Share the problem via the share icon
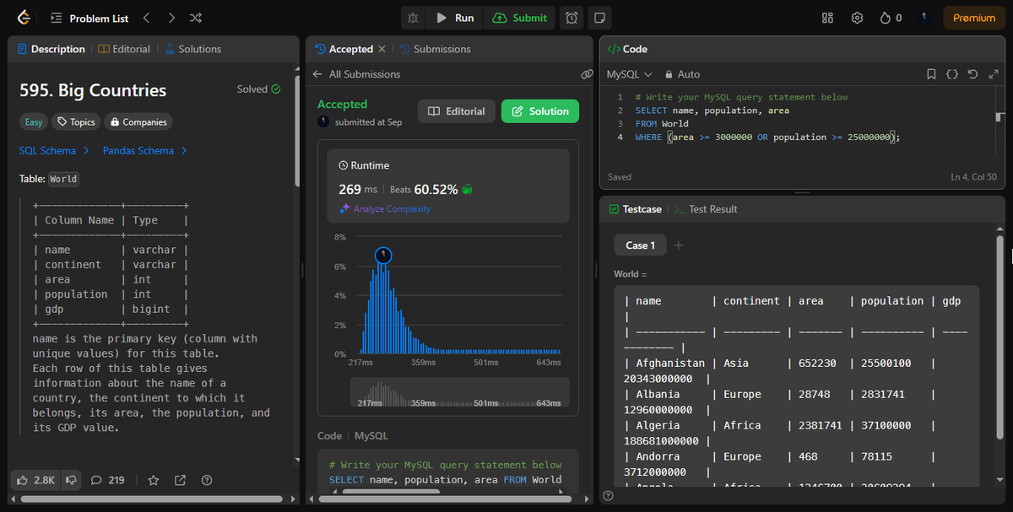The image size is (1013, 512). [x=180, y=480]
